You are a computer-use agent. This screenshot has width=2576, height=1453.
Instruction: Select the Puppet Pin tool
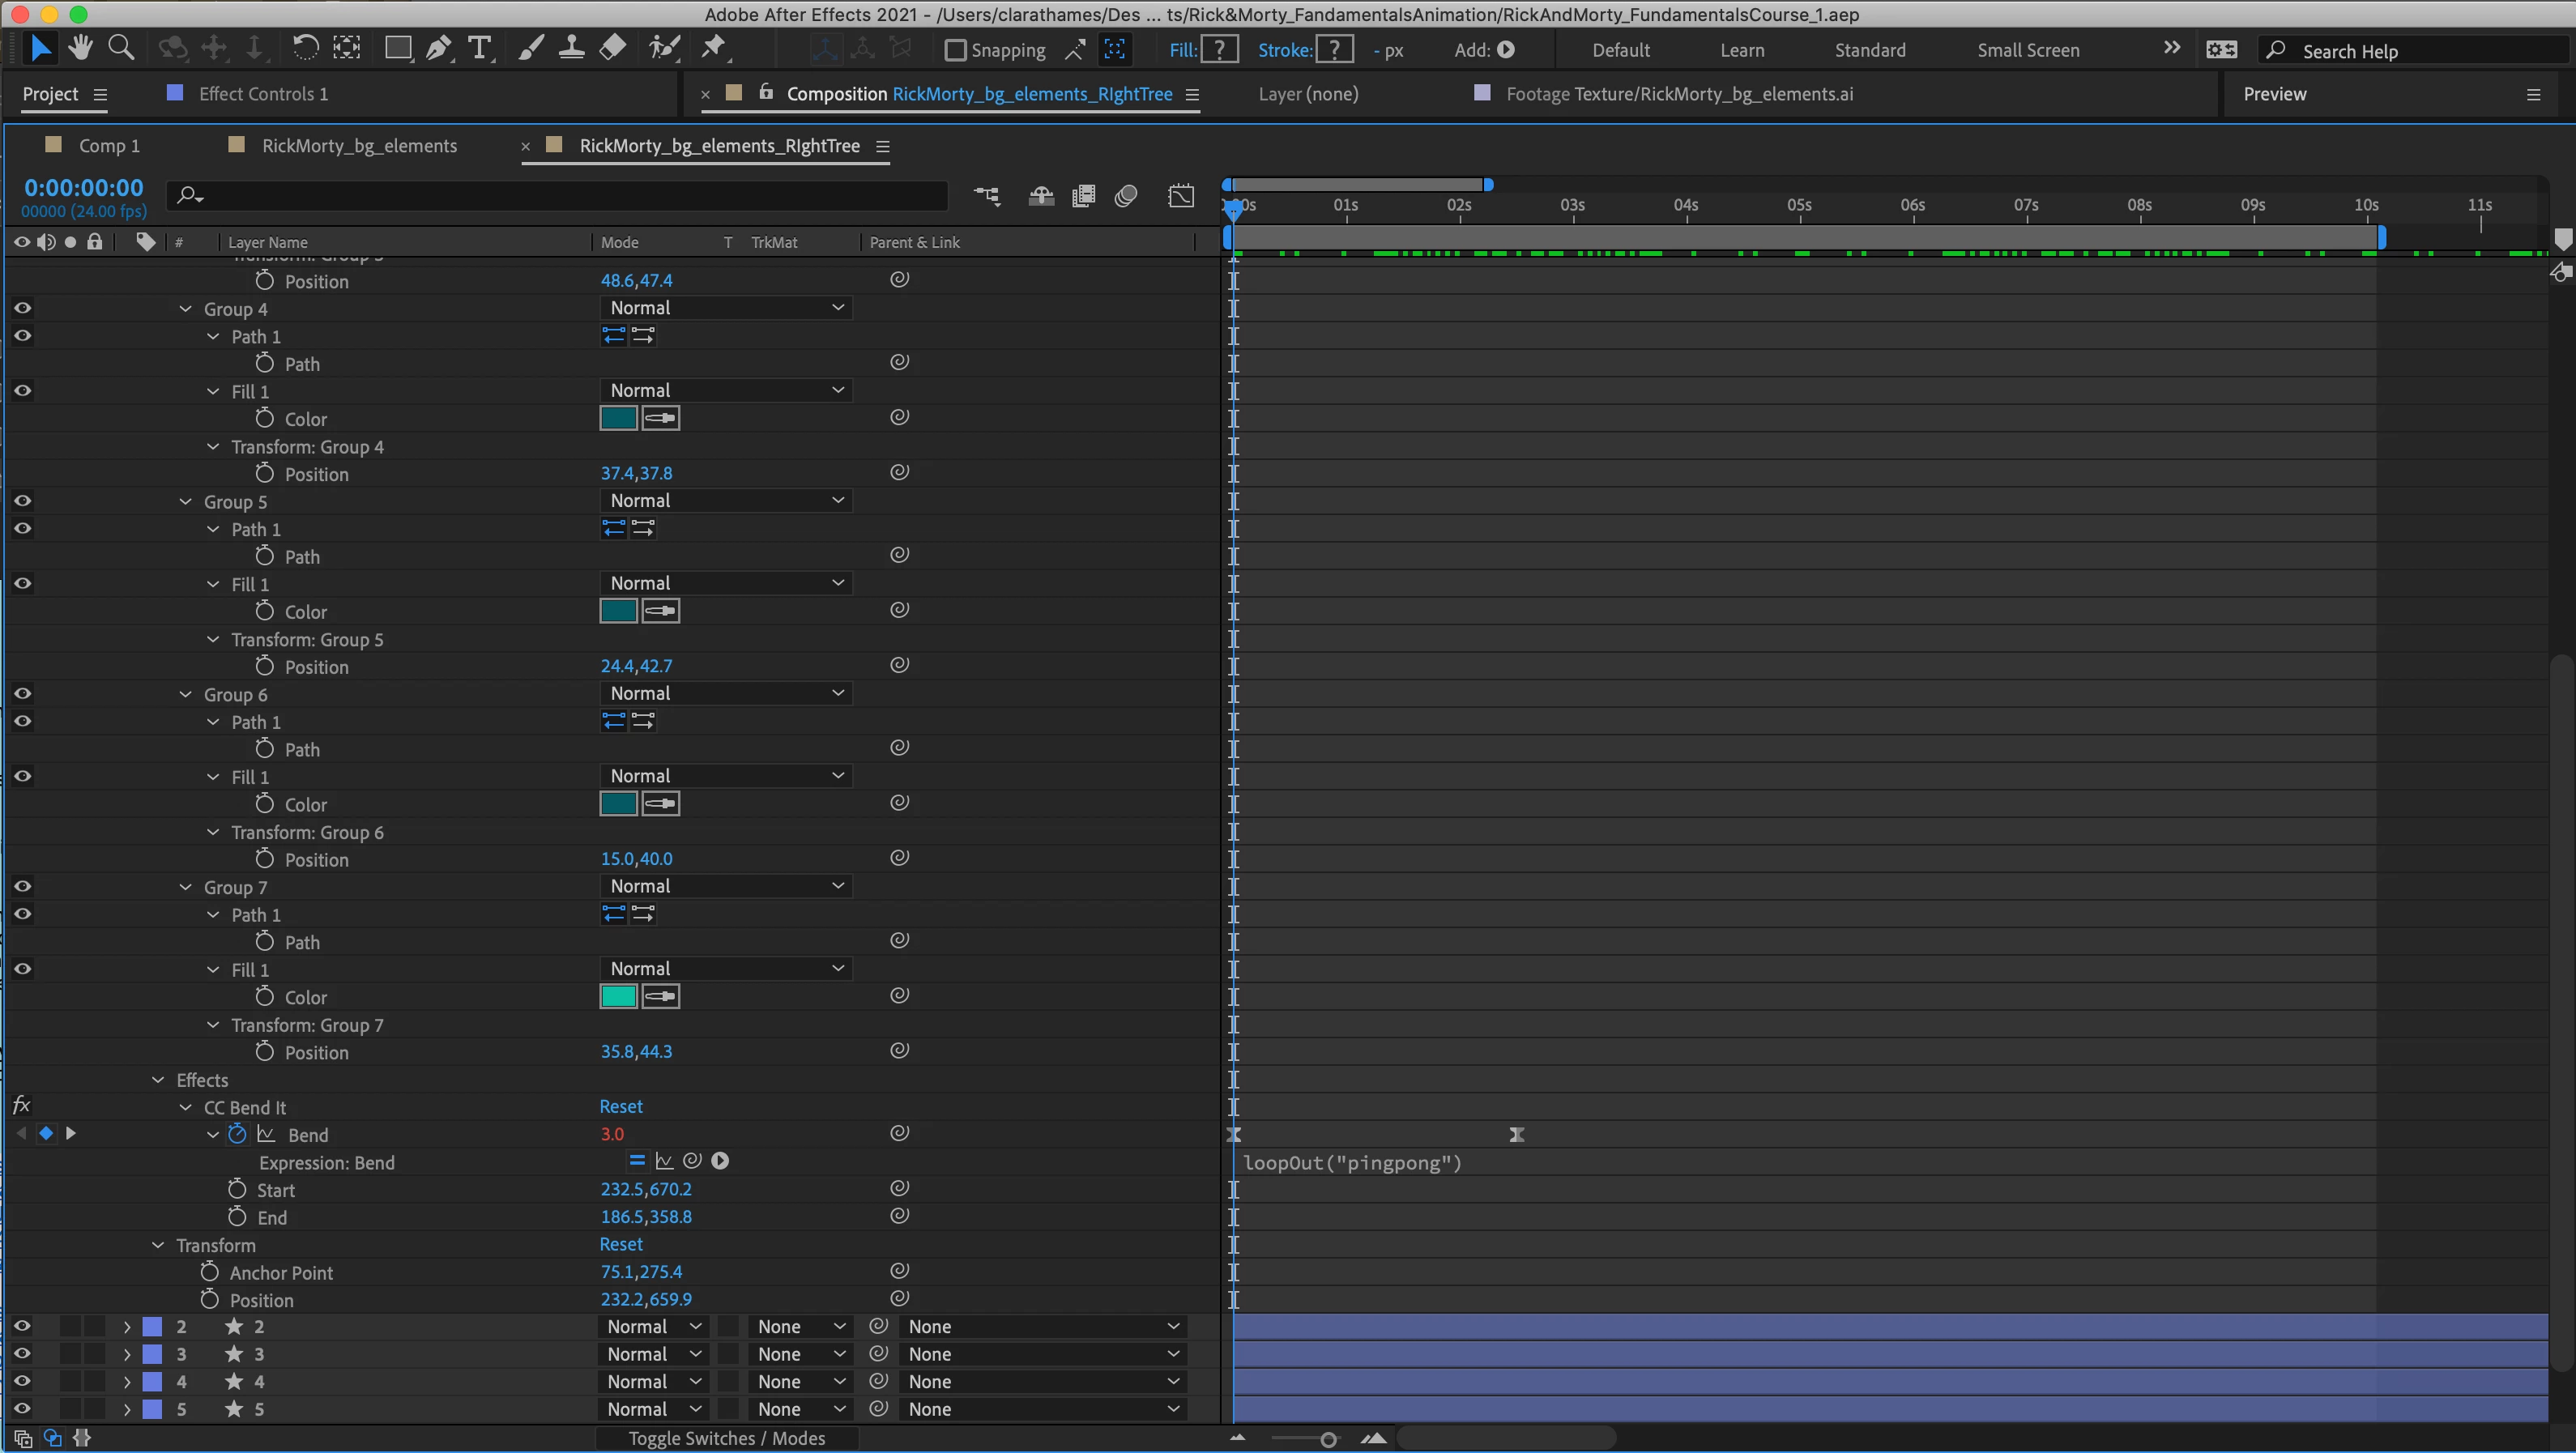point(714,48)
